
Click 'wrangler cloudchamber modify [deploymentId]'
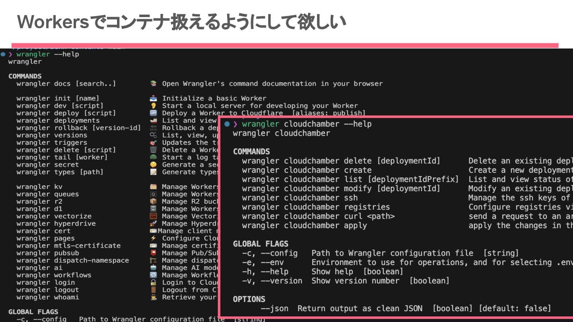[x=341, y=188]
